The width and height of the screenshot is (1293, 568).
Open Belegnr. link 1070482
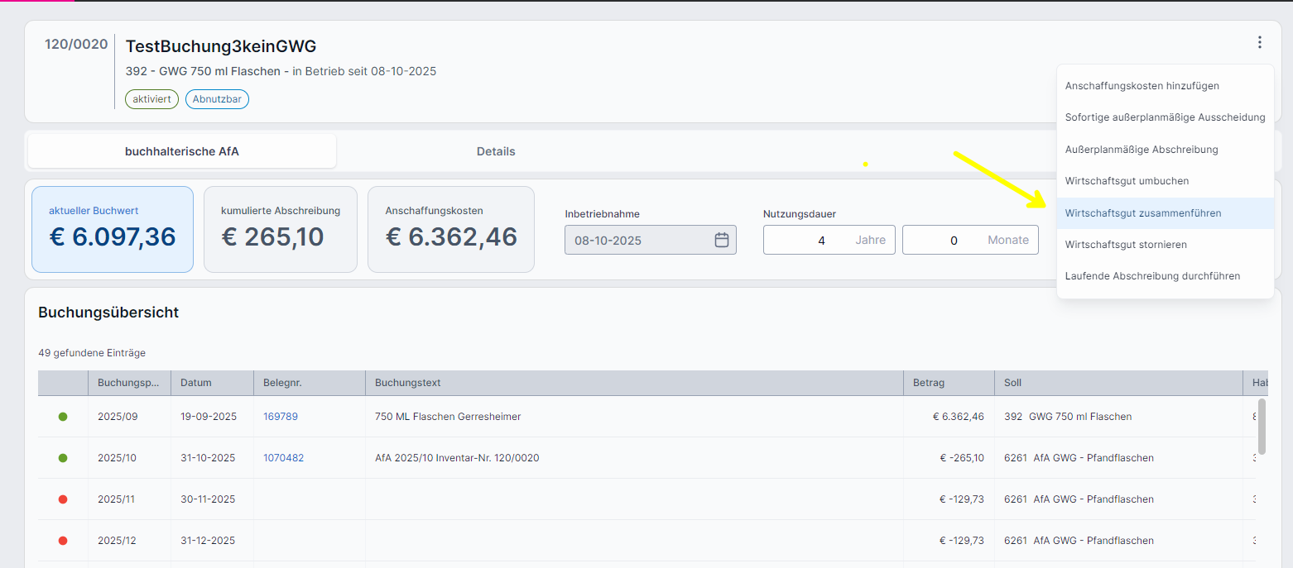pos(283,458)
